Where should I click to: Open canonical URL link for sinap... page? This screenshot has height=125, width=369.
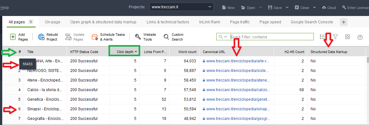pyautogui.click(x=238, y=109)
